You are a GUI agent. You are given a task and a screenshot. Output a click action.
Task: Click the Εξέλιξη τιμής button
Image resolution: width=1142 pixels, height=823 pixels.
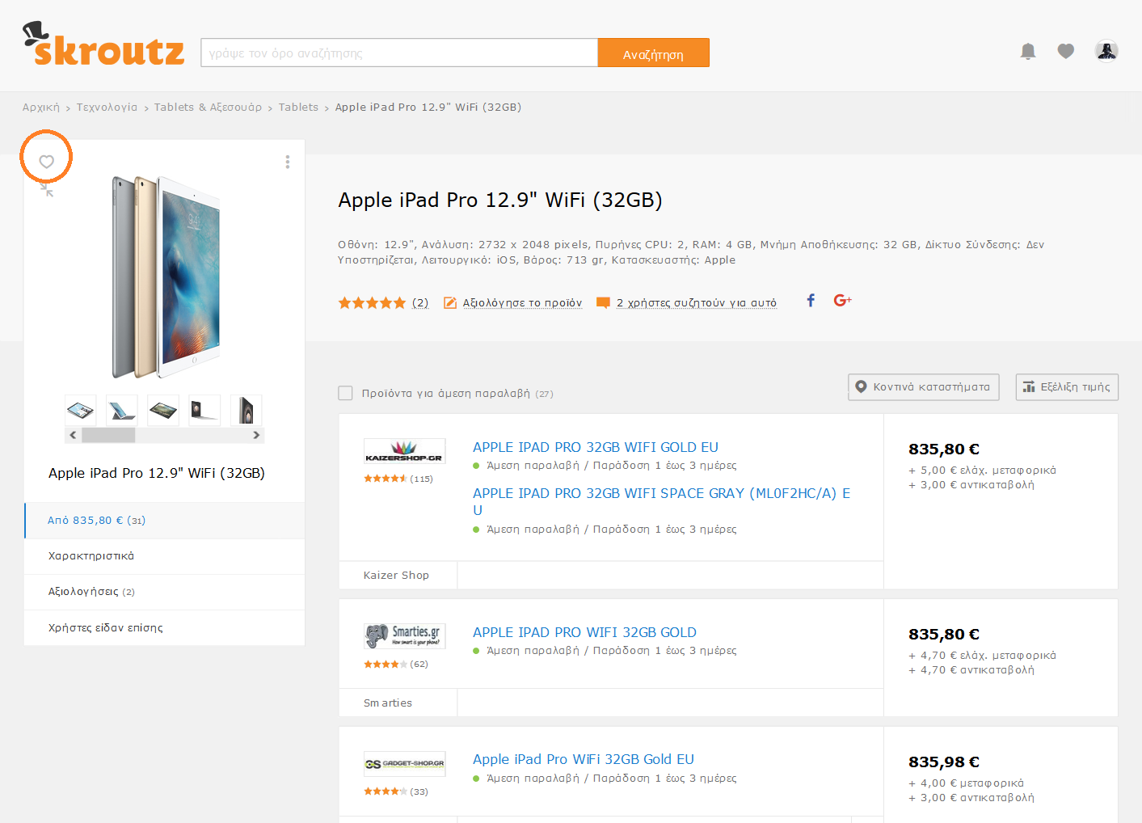click(1067, 386)
